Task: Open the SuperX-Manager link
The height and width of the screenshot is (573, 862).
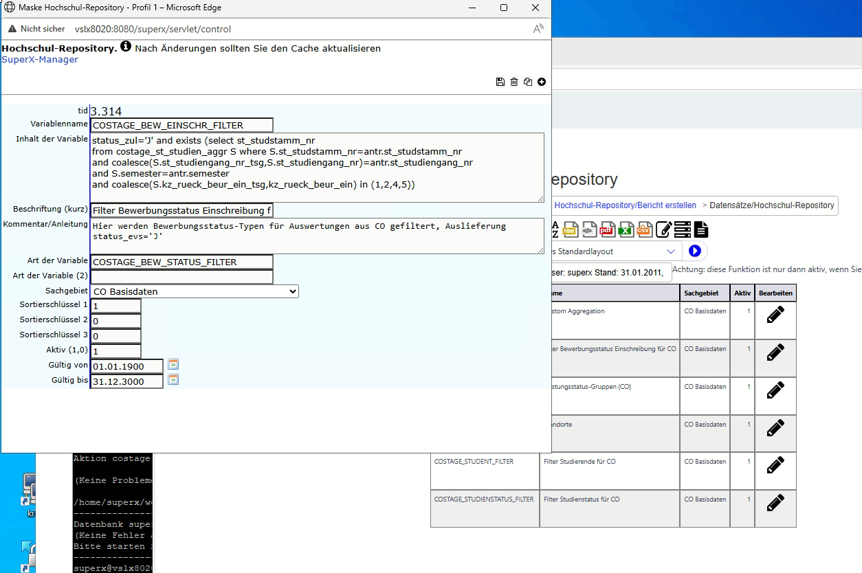Action: (x=40, y=60)
